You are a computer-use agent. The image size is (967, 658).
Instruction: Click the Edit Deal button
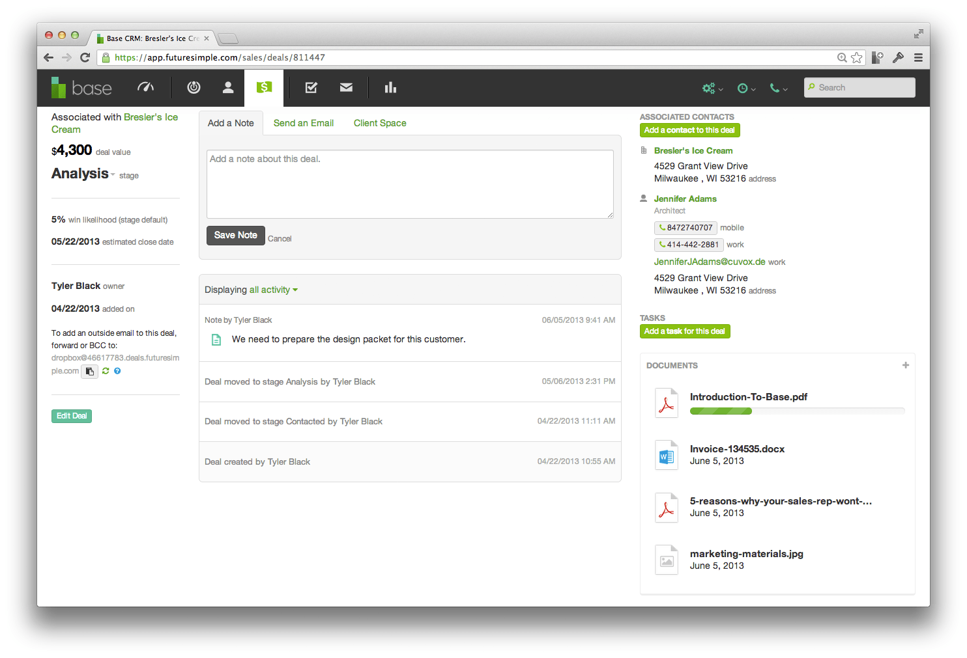[72, 416]
